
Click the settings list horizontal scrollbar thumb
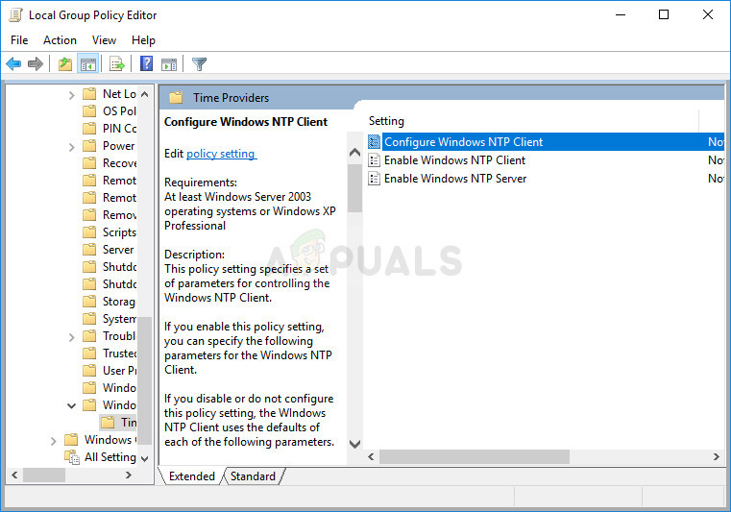coord(475,457)
